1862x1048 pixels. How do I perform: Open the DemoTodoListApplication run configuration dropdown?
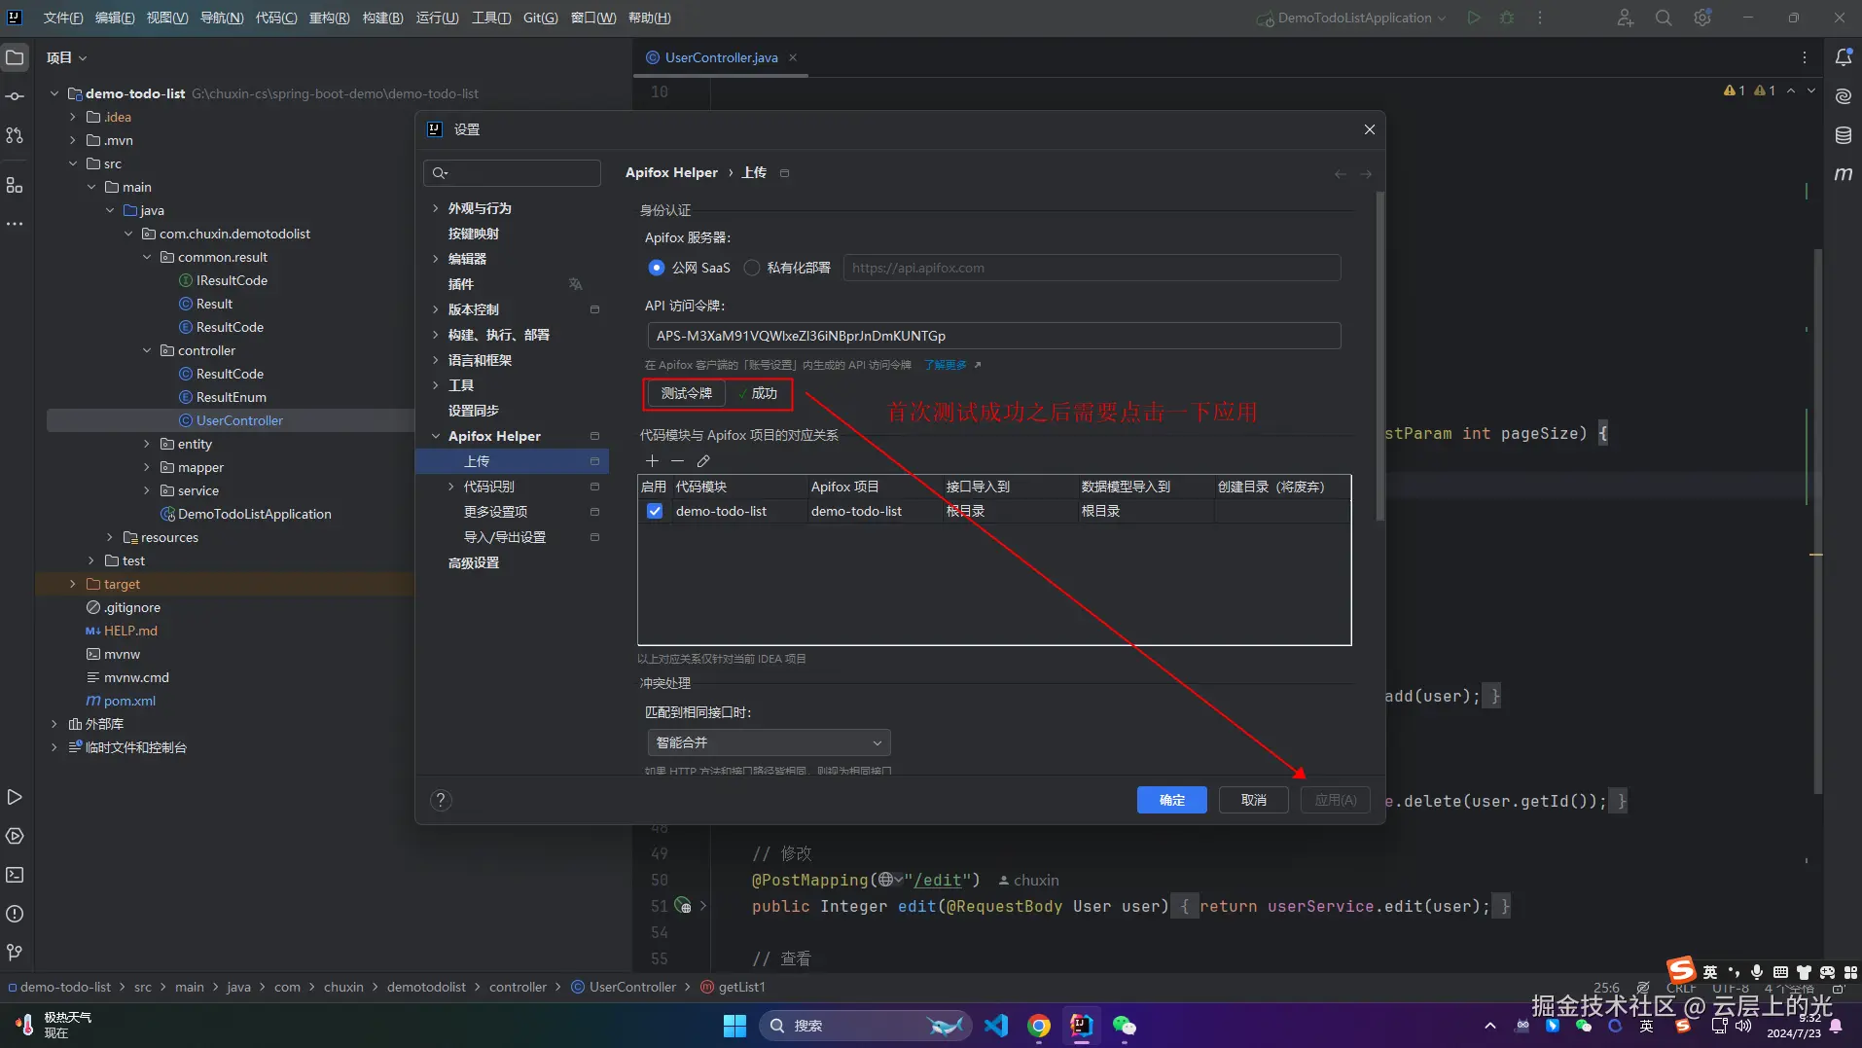pos(1353,18)
